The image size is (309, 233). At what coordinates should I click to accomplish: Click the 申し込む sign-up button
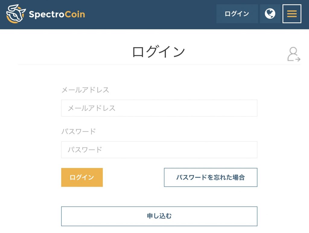[x=159, y=216]
